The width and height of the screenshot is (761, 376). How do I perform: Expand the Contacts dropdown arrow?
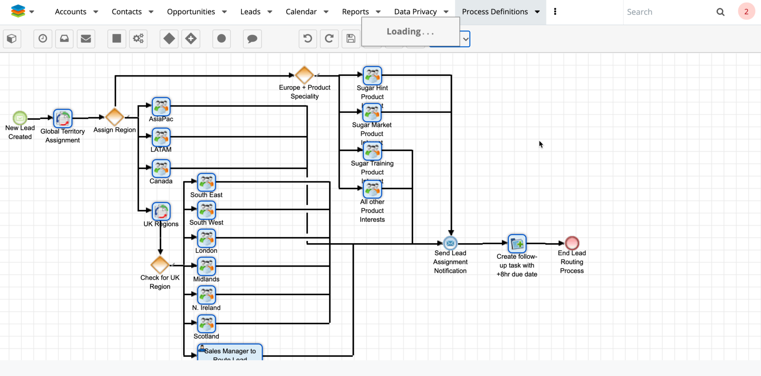click(151, 12)
